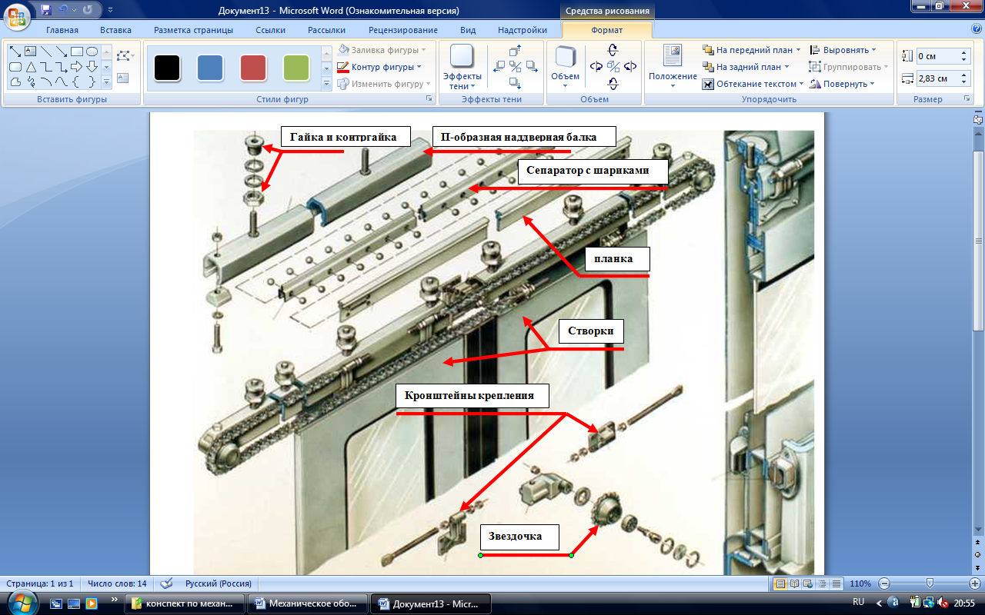
Task: Click the На задний план button
Action: click(746, 67)
